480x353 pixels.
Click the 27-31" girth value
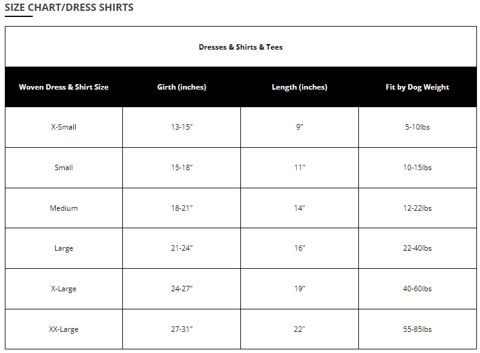[182, 329]
